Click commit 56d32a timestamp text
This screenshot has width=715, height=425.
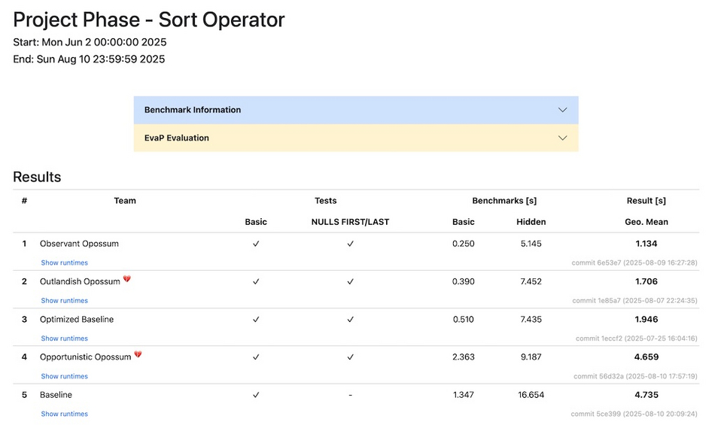coord(636,376)
